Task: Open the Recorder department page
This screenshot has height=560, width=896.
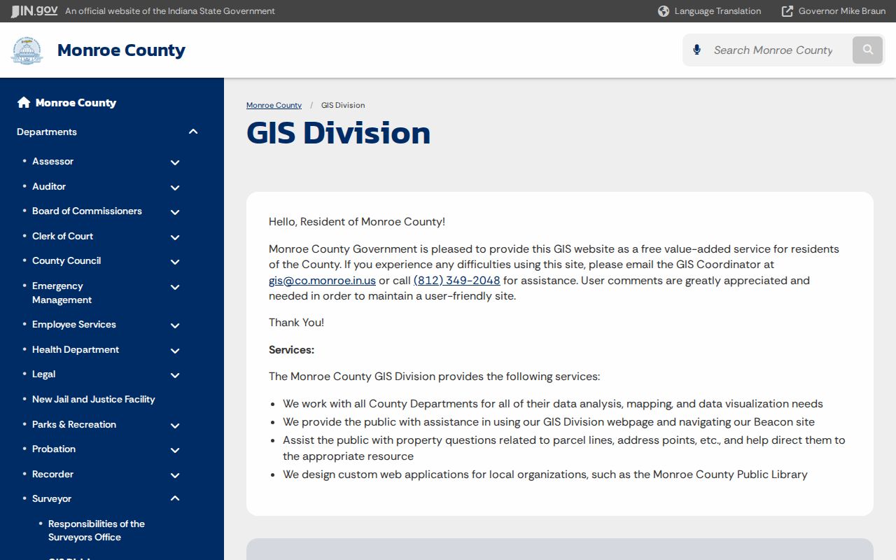Action: (52, 474)
